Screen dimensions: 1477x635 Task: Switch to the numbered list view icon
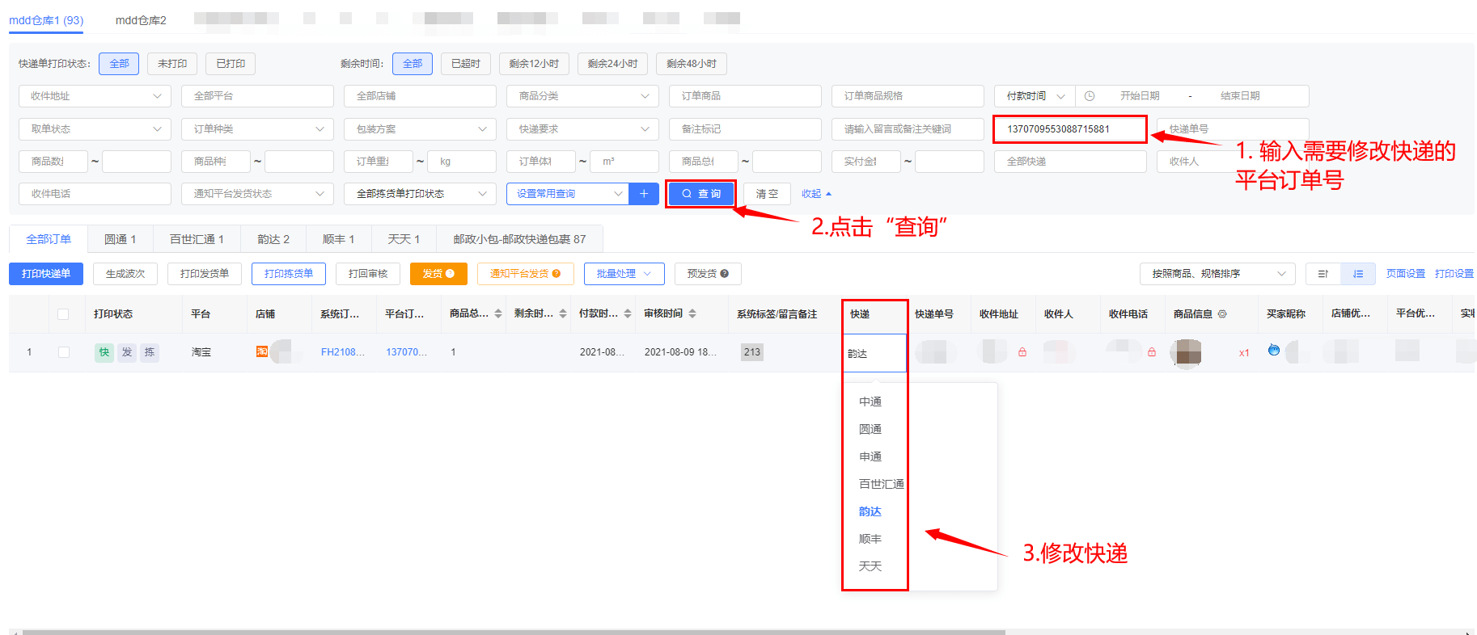coord(1358,274)
